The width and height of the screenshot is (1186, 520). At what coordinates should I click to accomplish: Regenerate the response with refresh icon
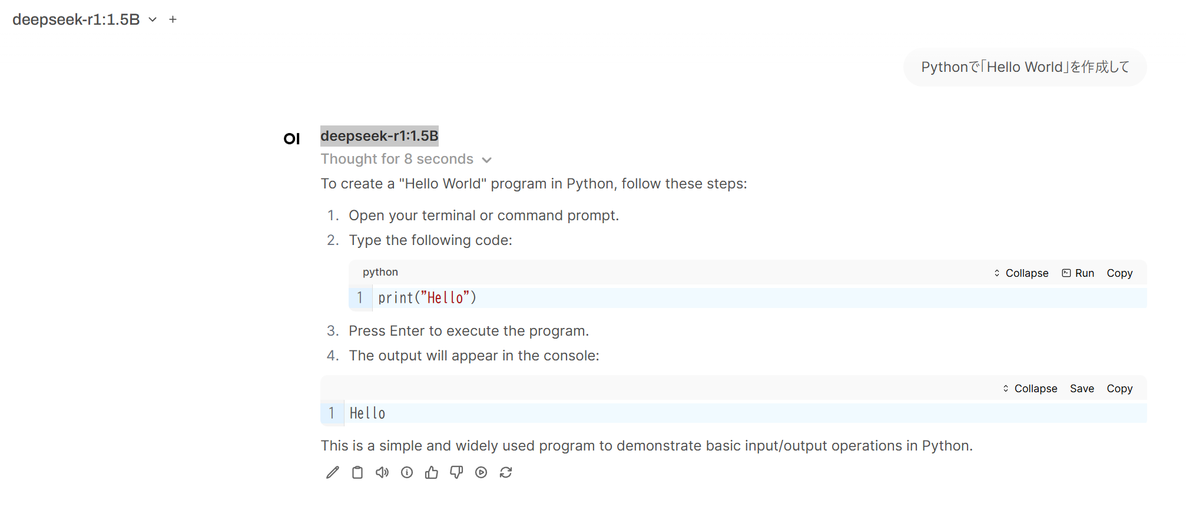point(506,472)
